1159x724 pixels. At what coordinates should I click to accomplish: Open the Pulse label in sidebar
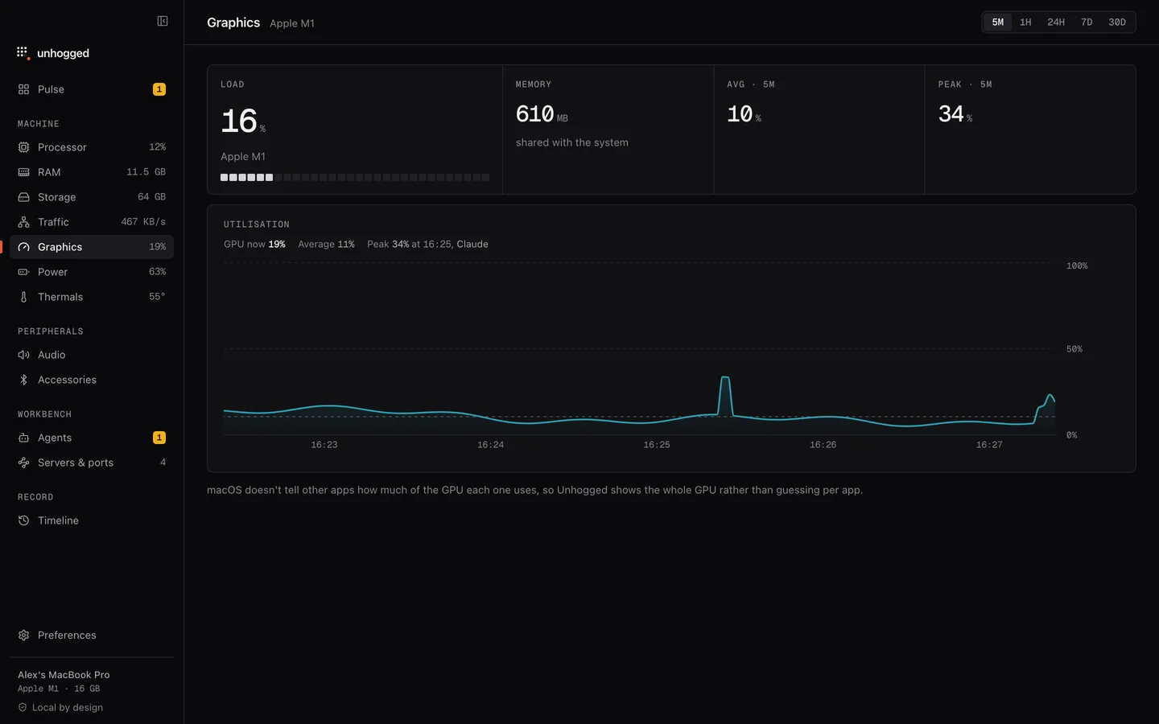pos(51,89)
